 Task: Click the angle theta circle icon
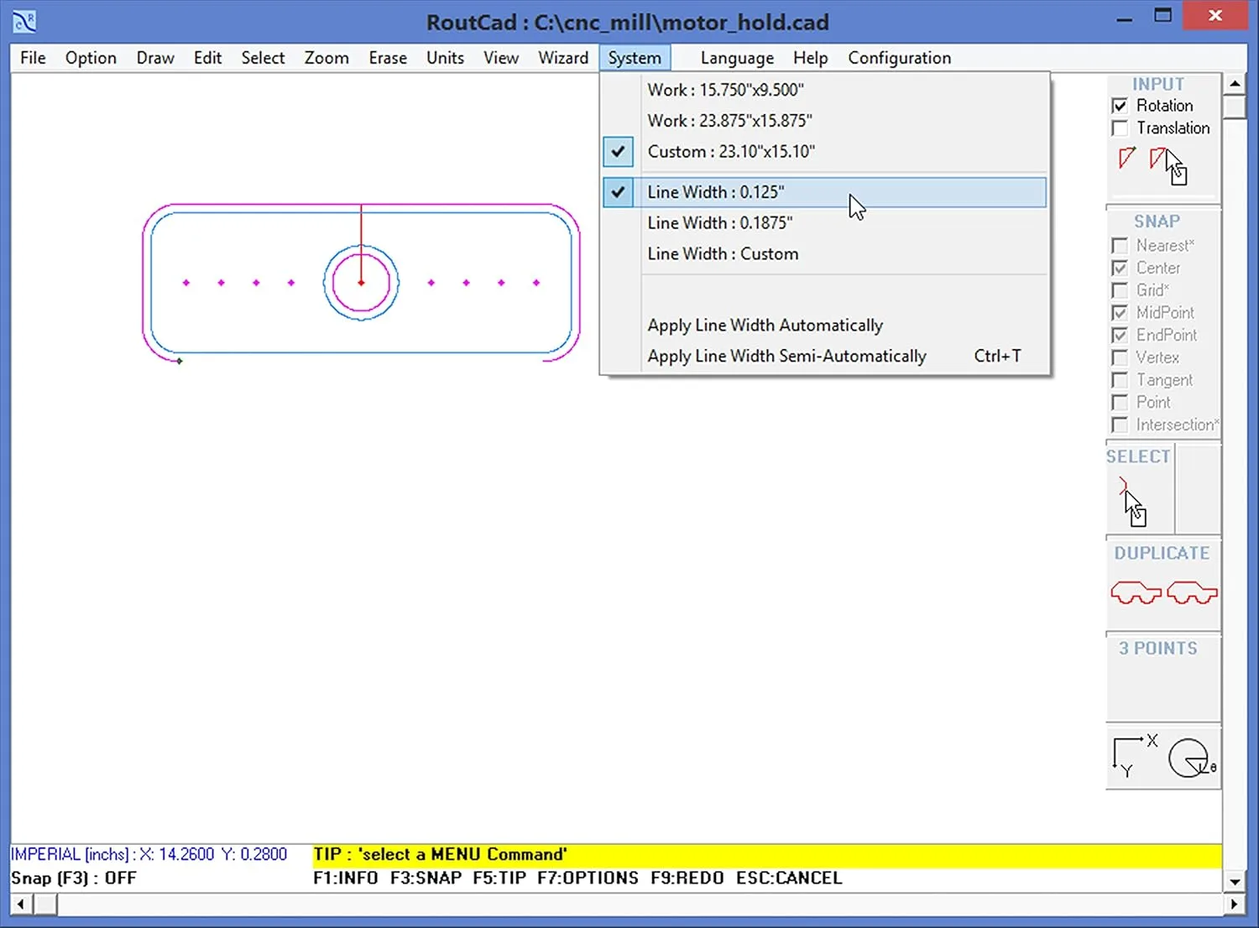click(1188, 758)
